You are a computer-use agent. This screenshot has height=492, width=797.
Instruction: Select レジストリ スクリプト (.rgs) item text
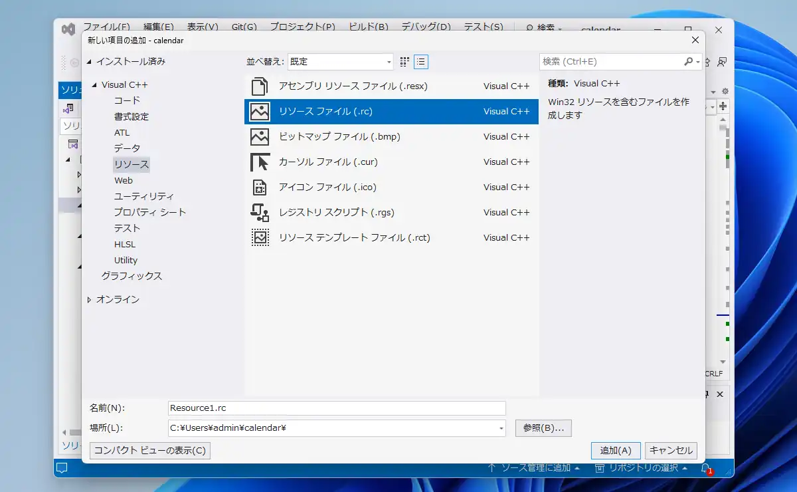pos(337,213)
